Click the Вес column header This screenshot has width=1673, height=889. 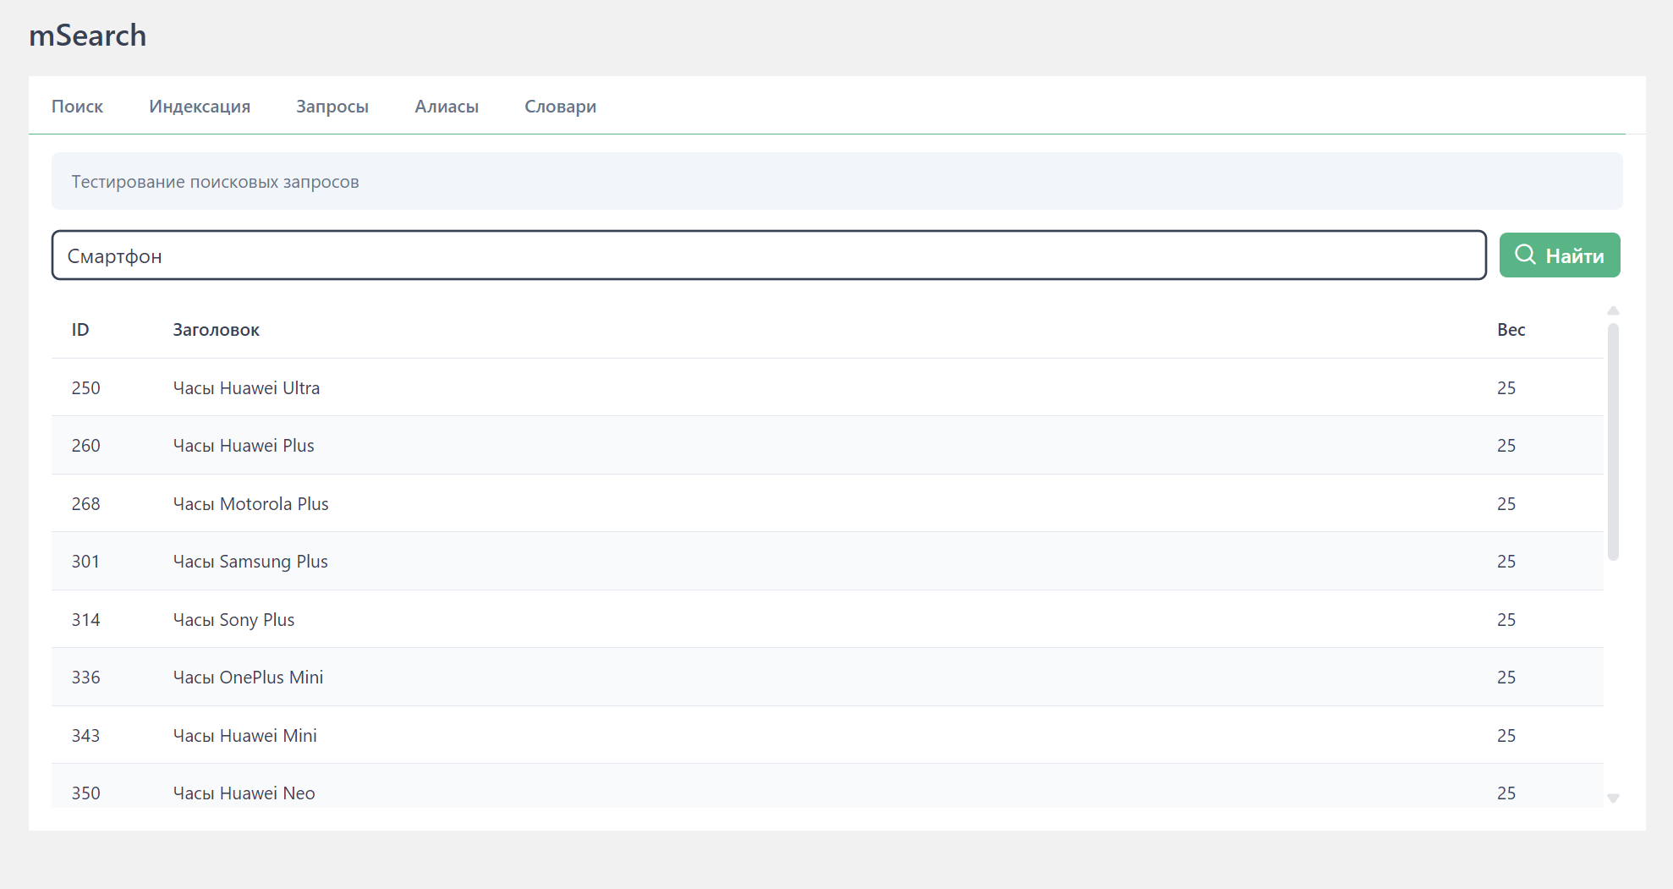click(1511, 330)
